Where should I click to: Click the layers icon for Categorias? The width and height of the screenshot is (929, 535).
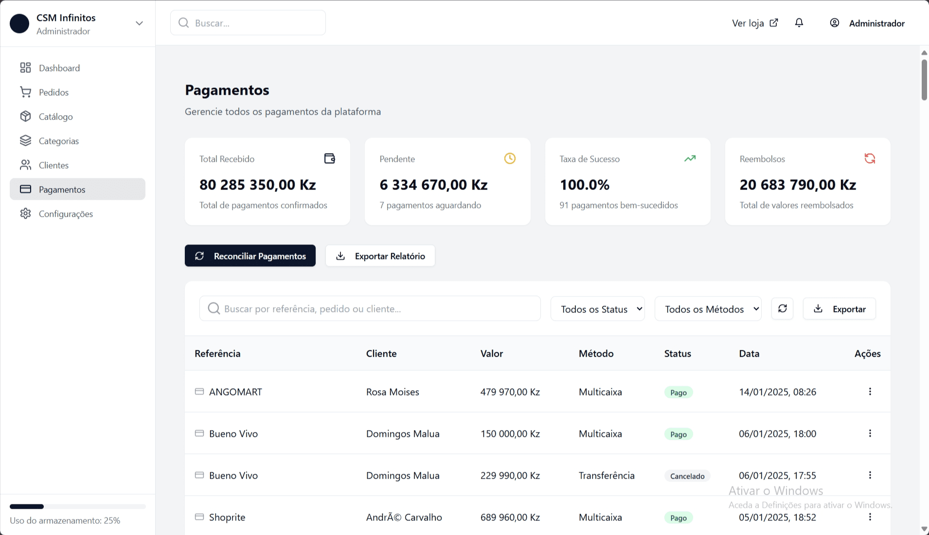coord(25,140)
